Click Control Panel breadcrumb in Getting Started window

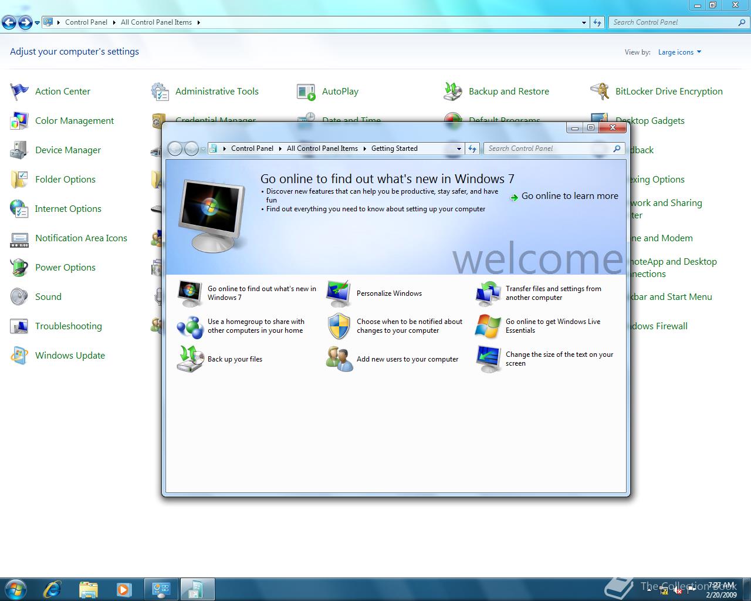pos(252,148)
